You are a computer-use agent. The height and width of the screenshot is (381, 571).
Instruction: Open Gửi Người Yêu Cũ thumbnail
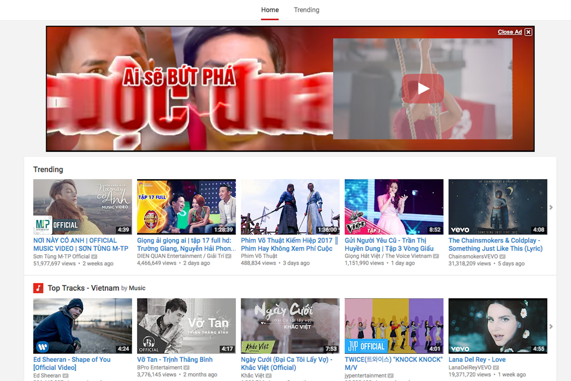point(394,207)
